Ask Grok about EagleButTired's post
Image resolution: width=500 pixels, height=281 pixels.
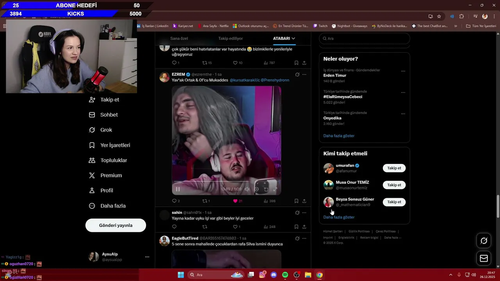(297, 238)
